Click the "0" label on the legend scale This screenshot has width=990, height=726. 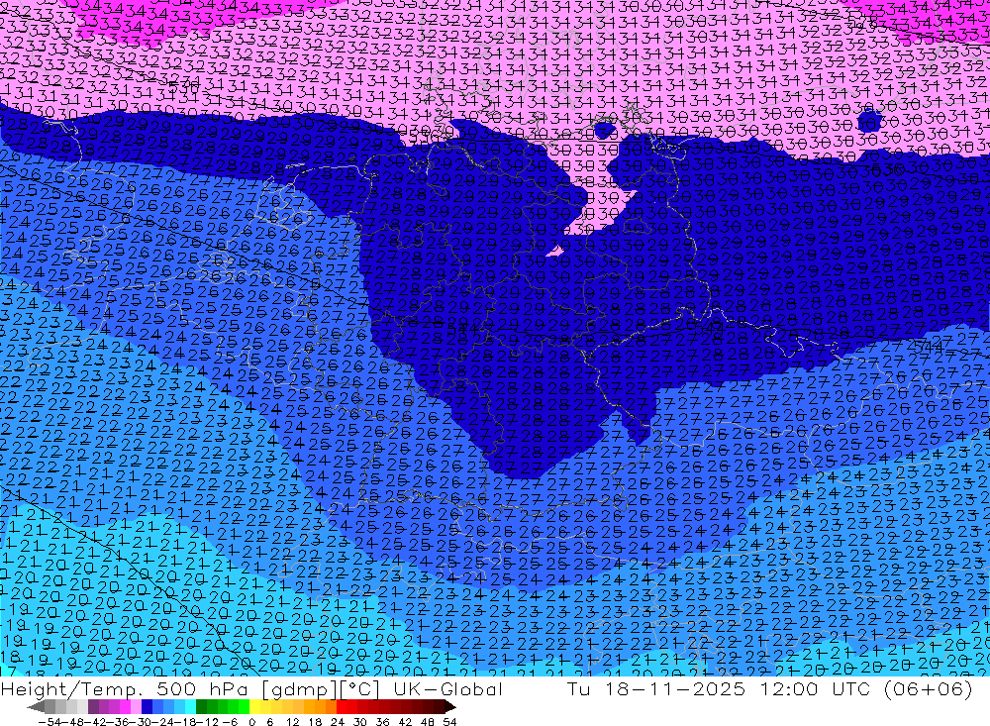(x=251, y=722)
